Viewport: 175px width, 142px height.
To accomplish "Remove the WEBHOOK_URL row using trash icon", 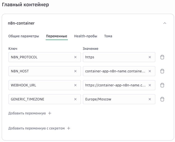I will pyautogui.click(x=162, y=85).
